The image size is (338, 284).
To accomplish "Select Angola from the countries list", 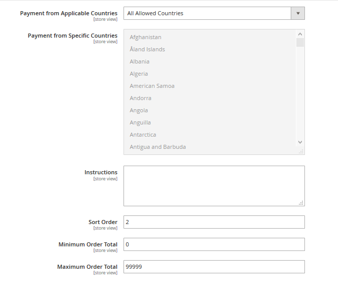I will coord(139,110).
